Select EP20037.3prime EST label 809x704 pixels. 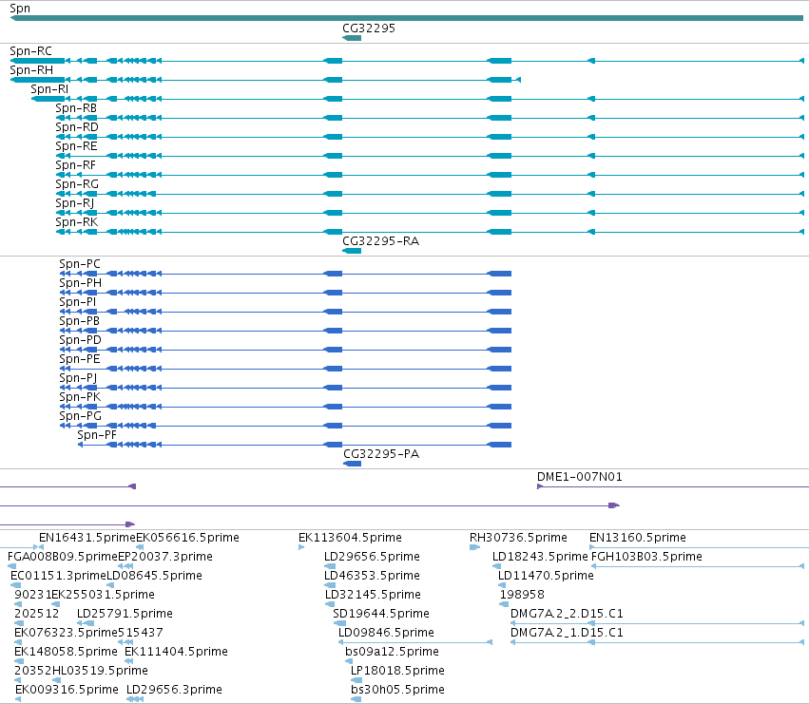(x=165, y=557)
